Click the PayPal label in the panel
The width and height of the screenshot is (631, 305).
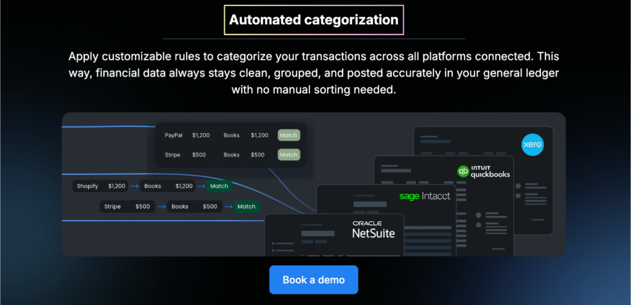[x=173, y=135]
